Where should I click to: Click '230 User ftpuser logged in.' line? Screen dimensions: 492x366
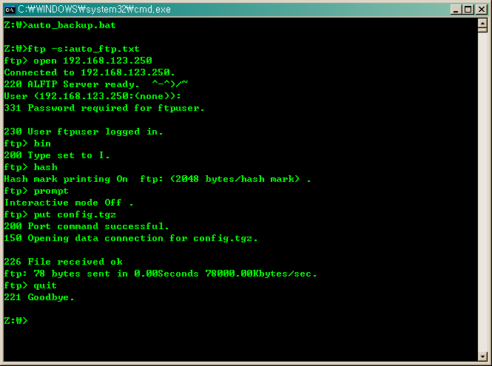pos(84,132)
